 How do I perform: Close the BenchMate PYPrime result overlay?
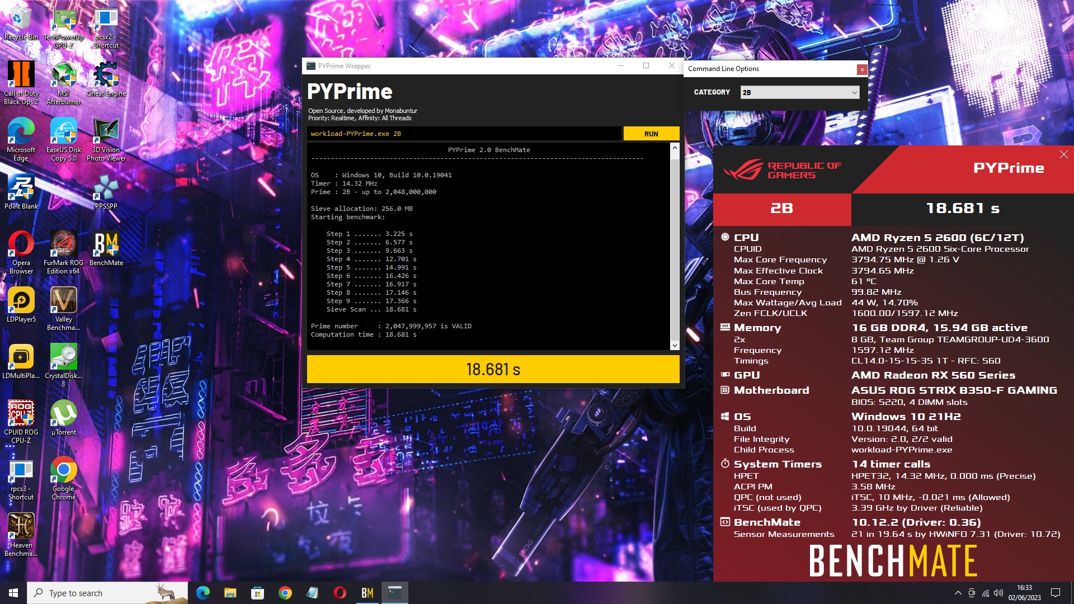(x=1063, y=154)
